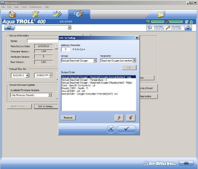The height and width of the screenshot is (169, 198).
Task: Select Ana-pH/ORP pH row
Action: [x=99, y=91]
